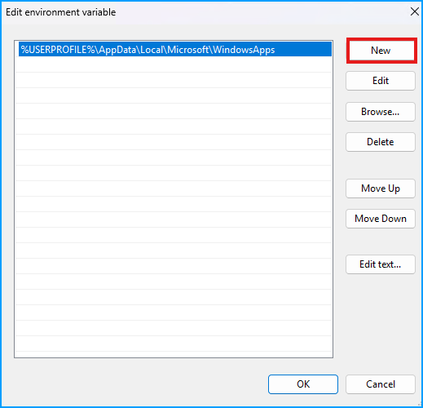Cancel the environment variable dialog
The width and height of the screenshot is (423, 408).
381,384
